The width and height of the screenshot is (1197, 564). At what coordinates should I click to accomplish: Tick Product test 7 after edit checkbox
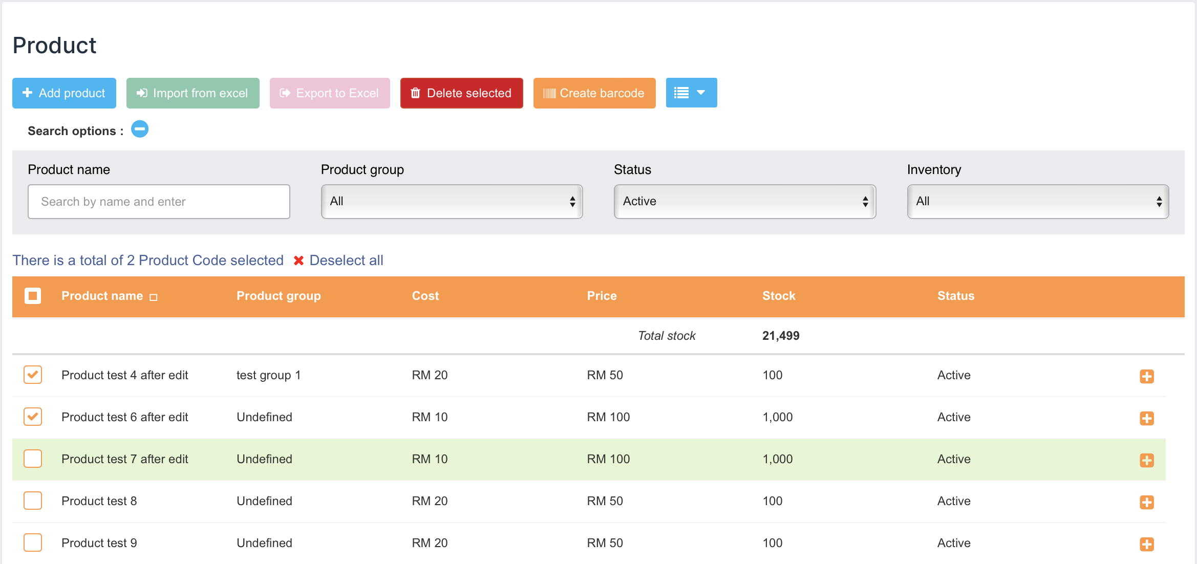[33, 459]
